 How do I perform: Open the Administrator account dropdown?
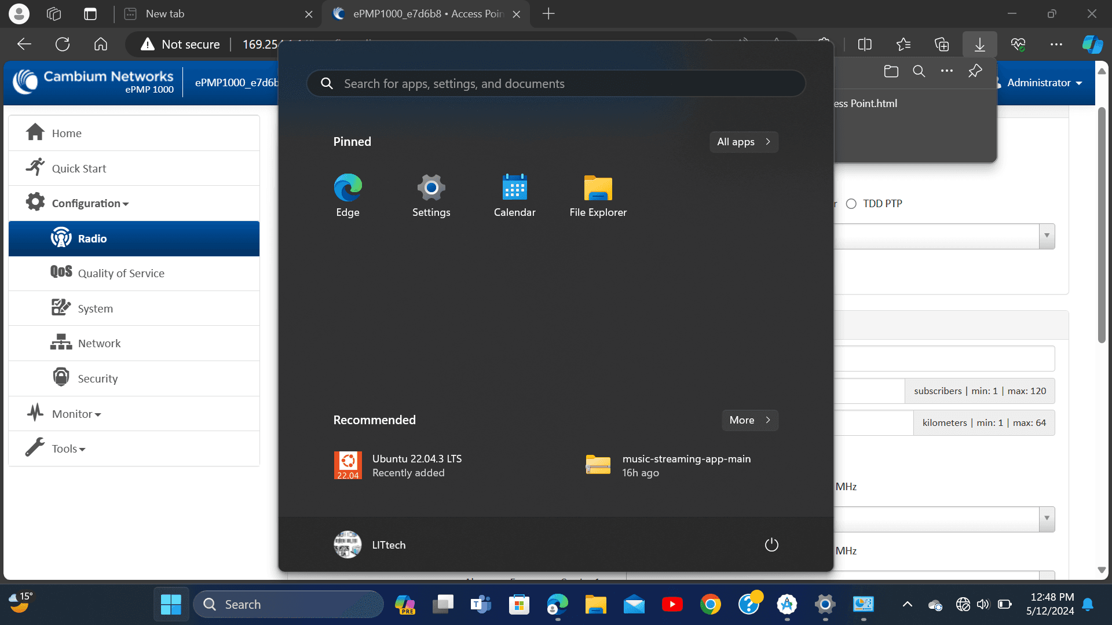click(1044, 83)
